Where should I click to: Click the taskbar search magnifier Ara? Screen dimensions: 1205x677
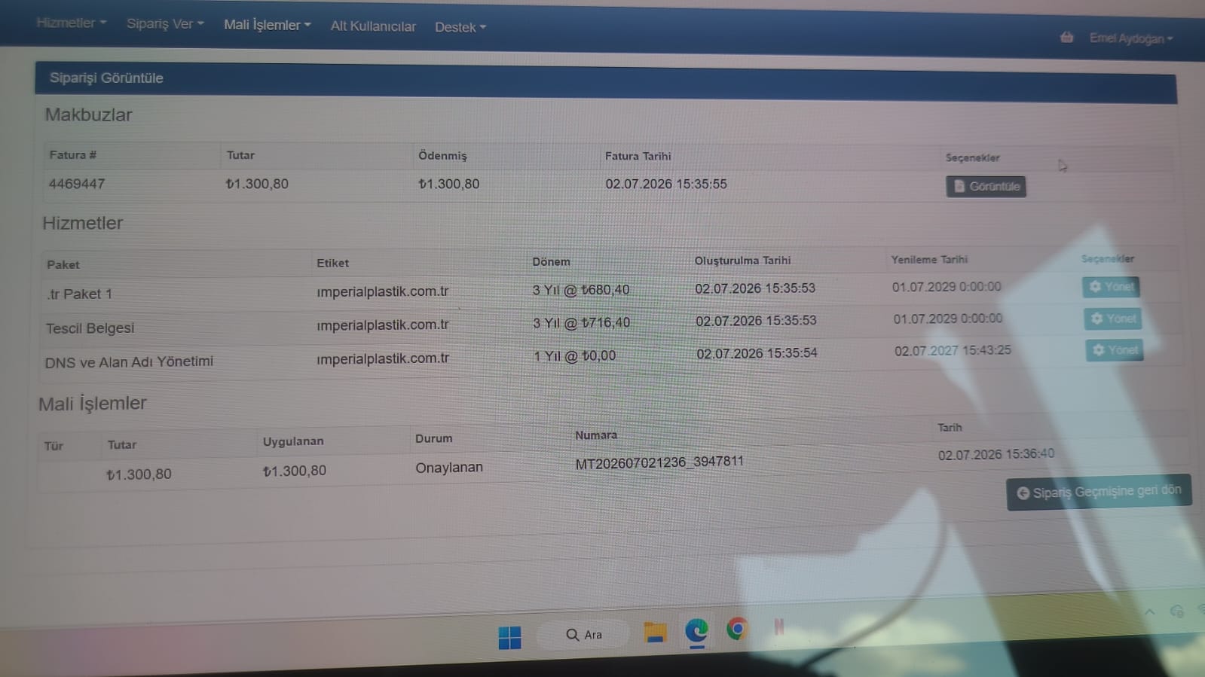click(x=584, y=635)
